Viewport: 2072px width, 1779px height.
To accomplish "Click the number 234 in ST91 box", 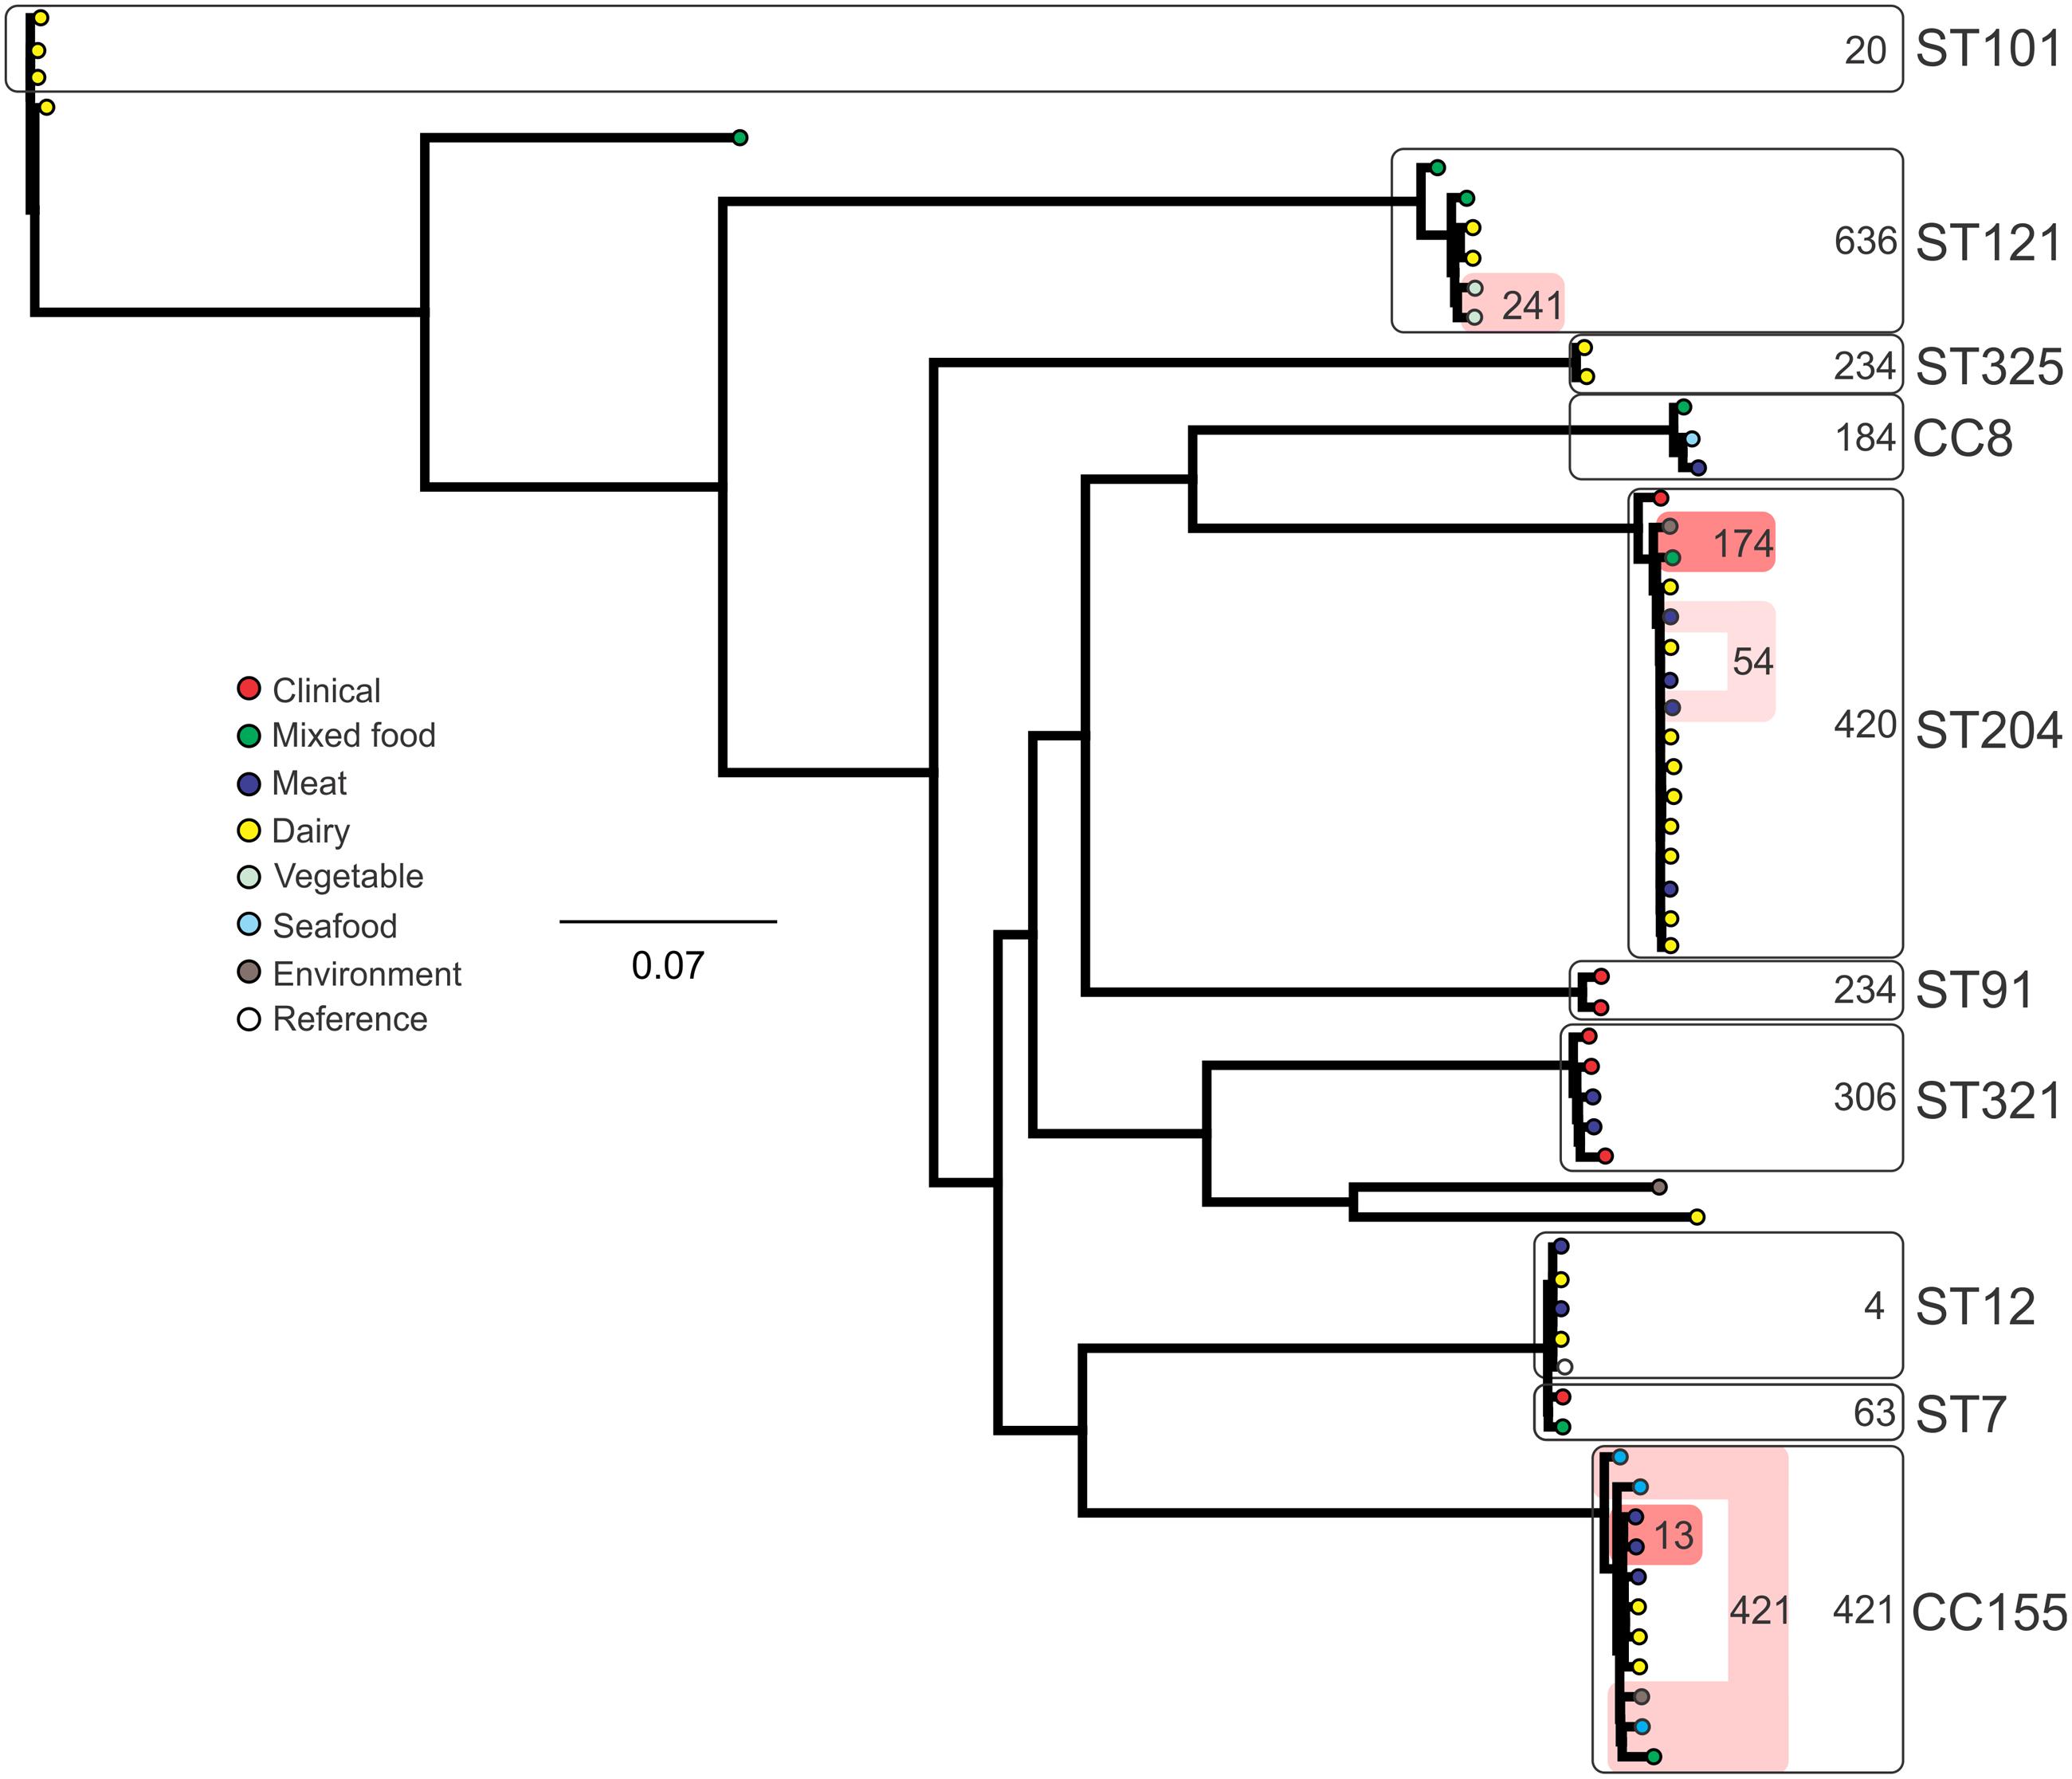I will (x=1865, y=990).
